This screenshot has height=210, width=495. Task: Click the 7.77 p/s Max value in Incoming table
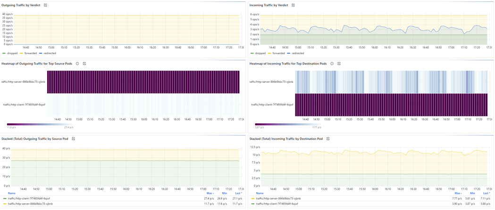[457, 199]
